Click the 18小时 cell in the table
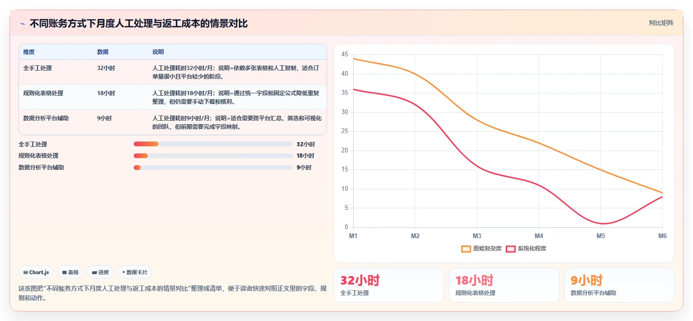 [x=106, y=93]
